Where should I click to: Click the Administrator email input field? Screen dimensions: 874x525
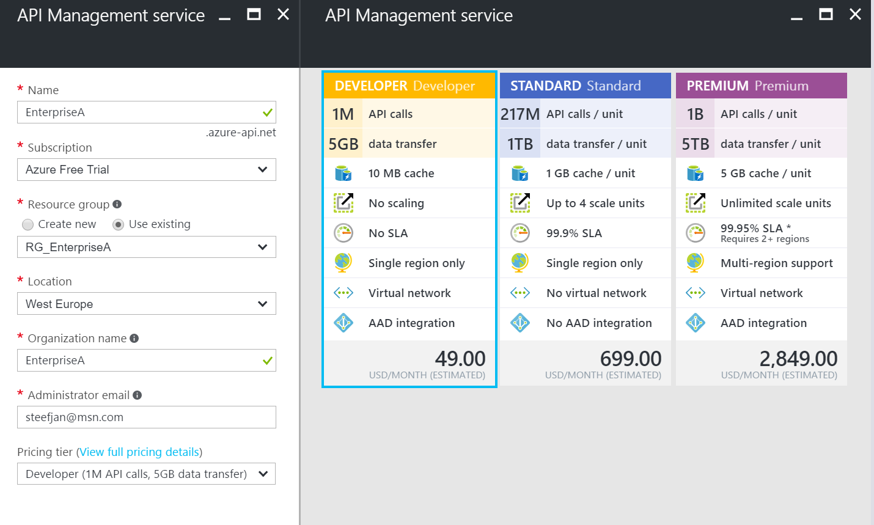tap(147, 417)
